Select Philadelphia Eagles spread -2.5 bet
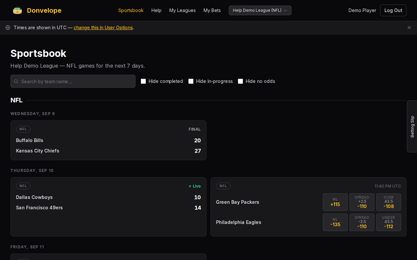 (x=362, y=222)
